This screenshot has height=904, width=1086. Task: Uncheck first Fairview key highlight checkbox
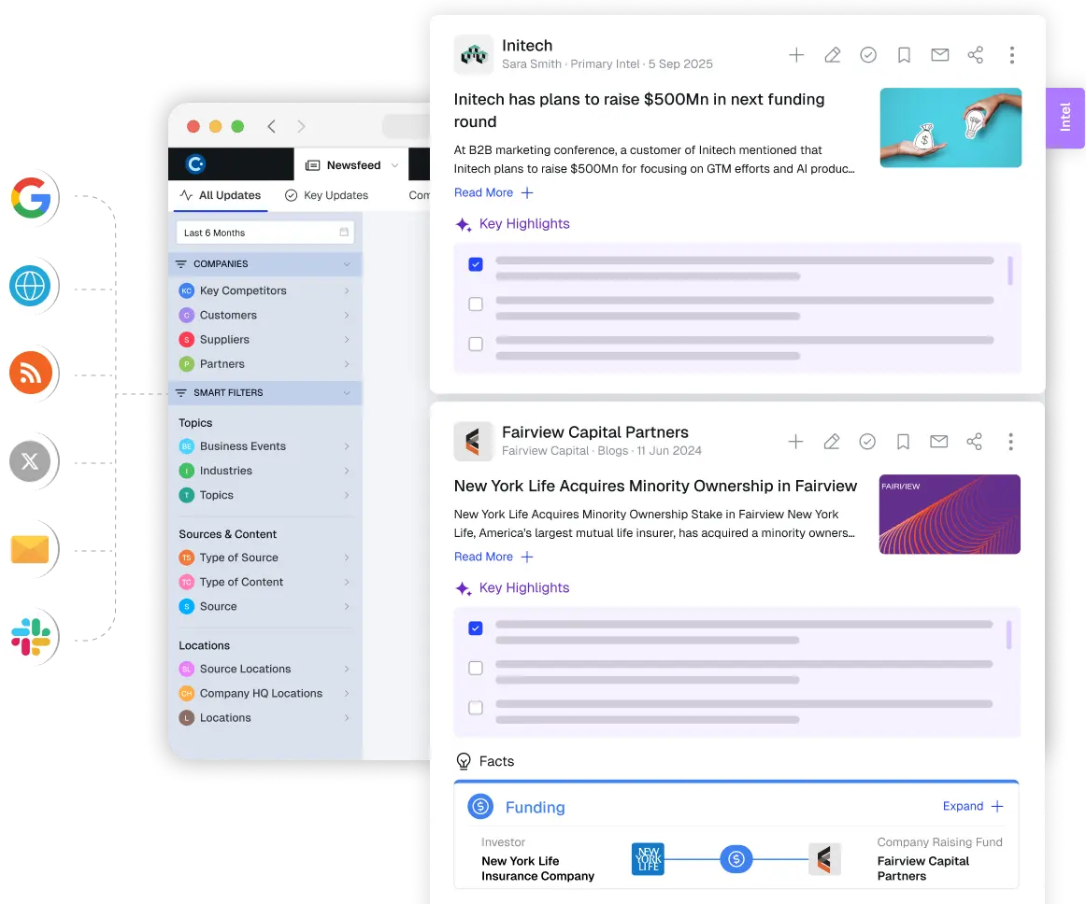[476, 629]
